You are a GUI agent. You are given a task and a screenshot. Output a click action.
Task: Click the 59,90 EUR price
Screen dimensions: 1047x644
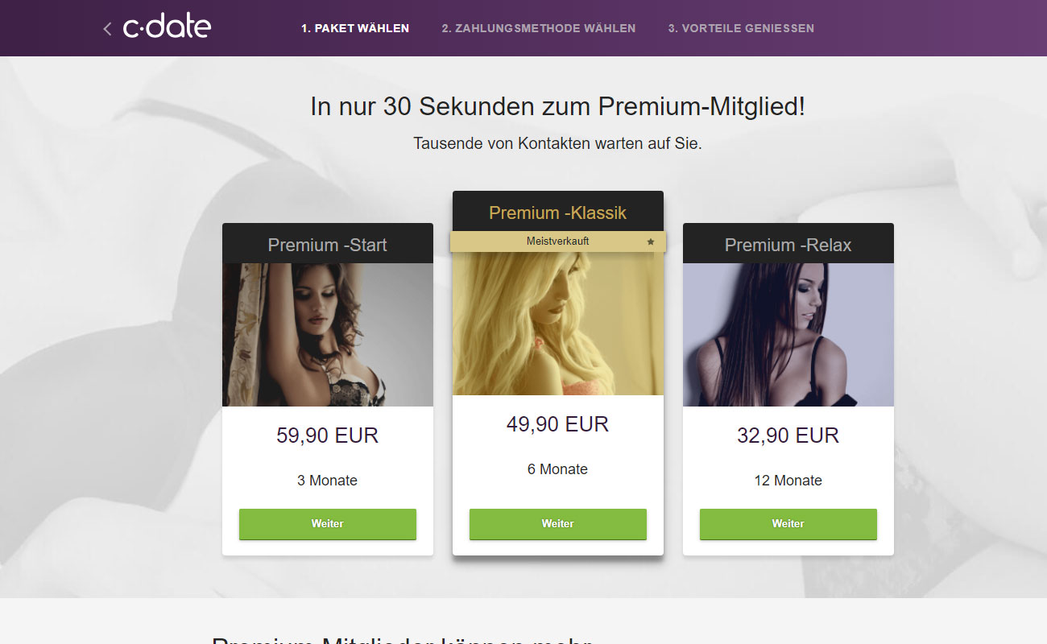pos(328,436)
